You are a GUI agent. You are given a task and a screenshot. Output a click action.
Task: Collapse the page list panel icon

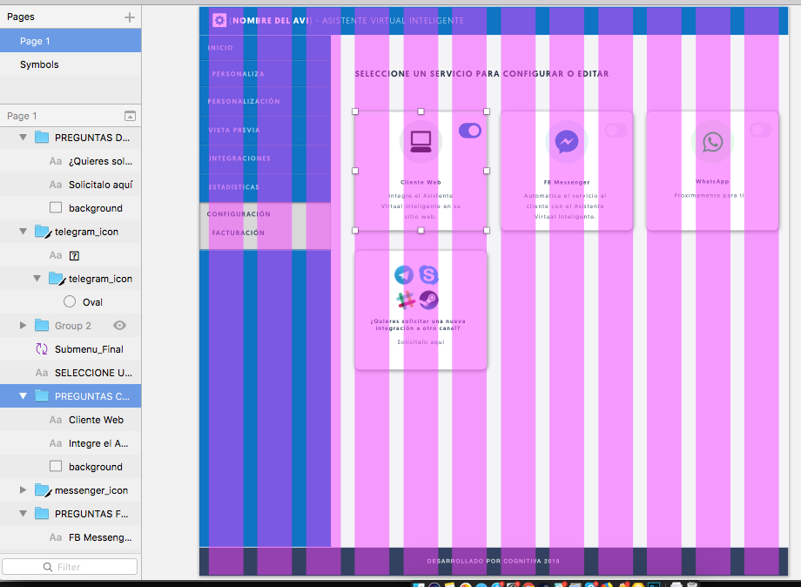click(x=131, y=116)
